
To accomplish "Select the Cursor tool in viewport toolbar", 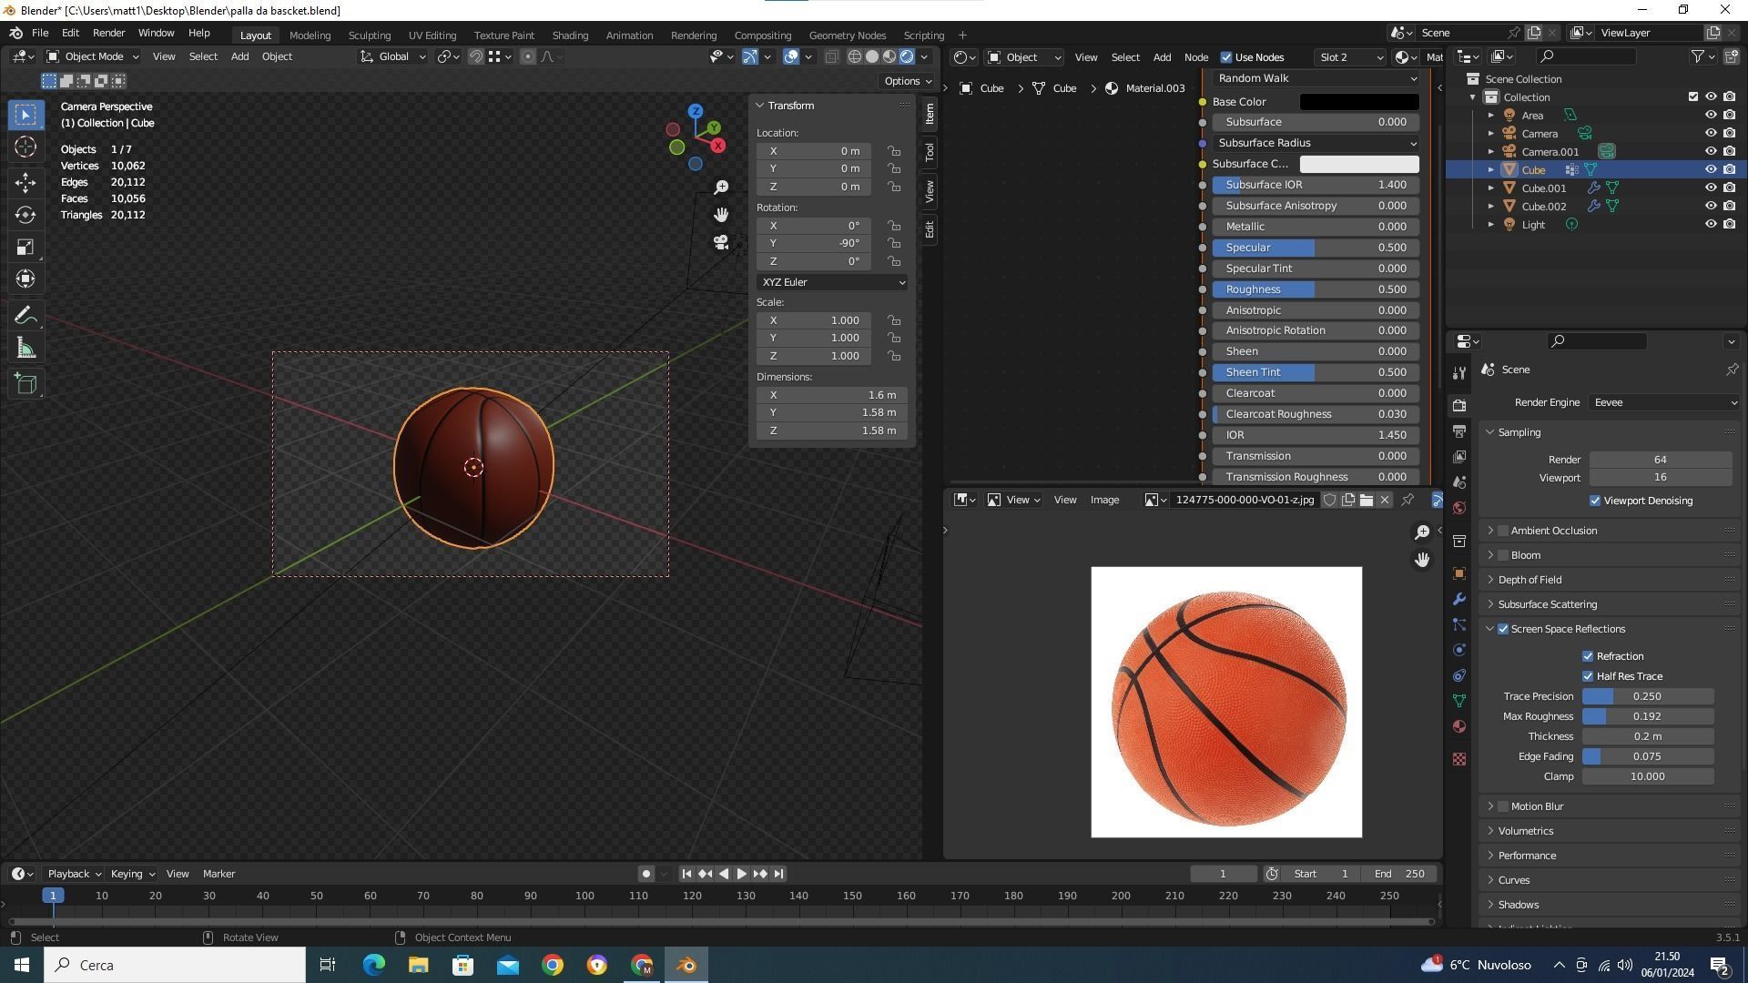I will (25, 147).
